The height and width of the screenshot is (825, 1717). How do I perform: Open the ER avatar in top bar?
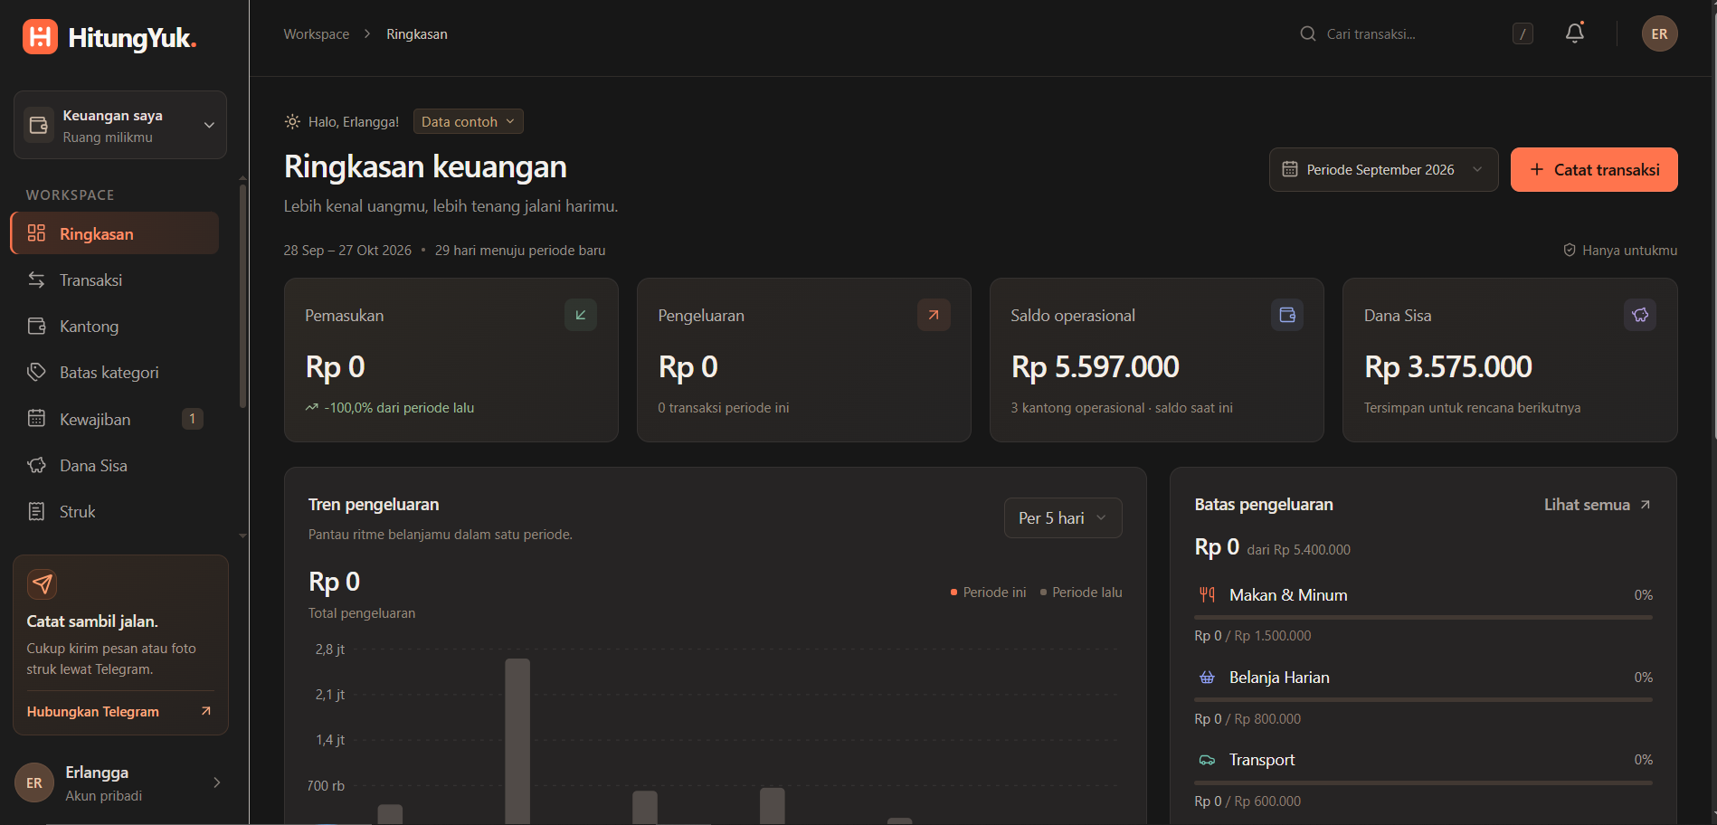coord(1659,34)
